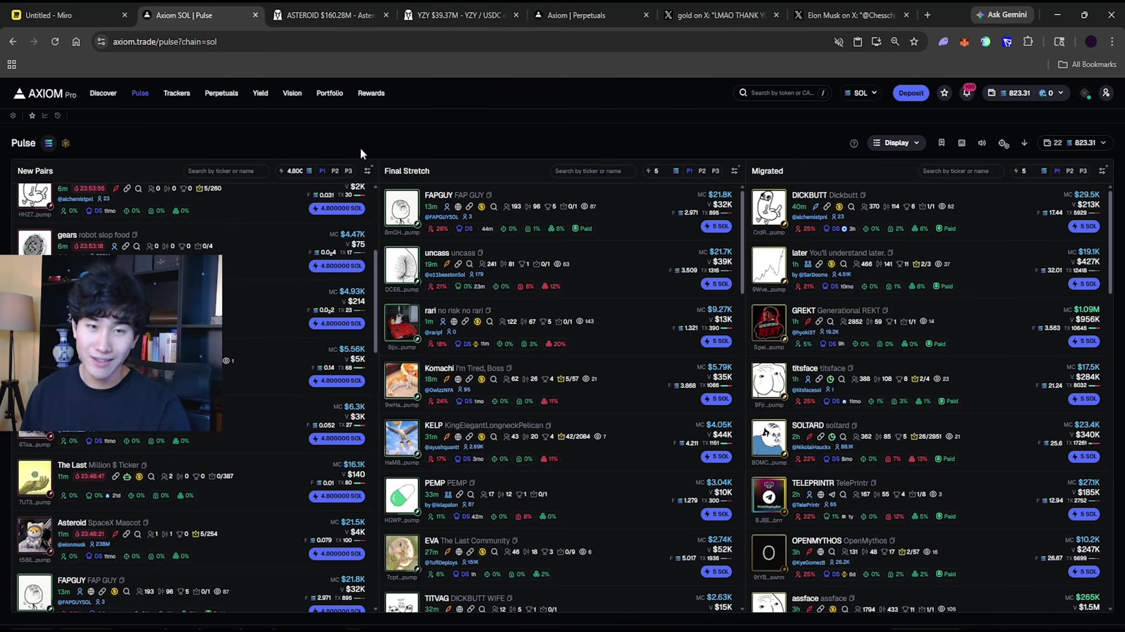
Task: Open the snipe settings crosshair-gear icon
Action: point(1003,143)
